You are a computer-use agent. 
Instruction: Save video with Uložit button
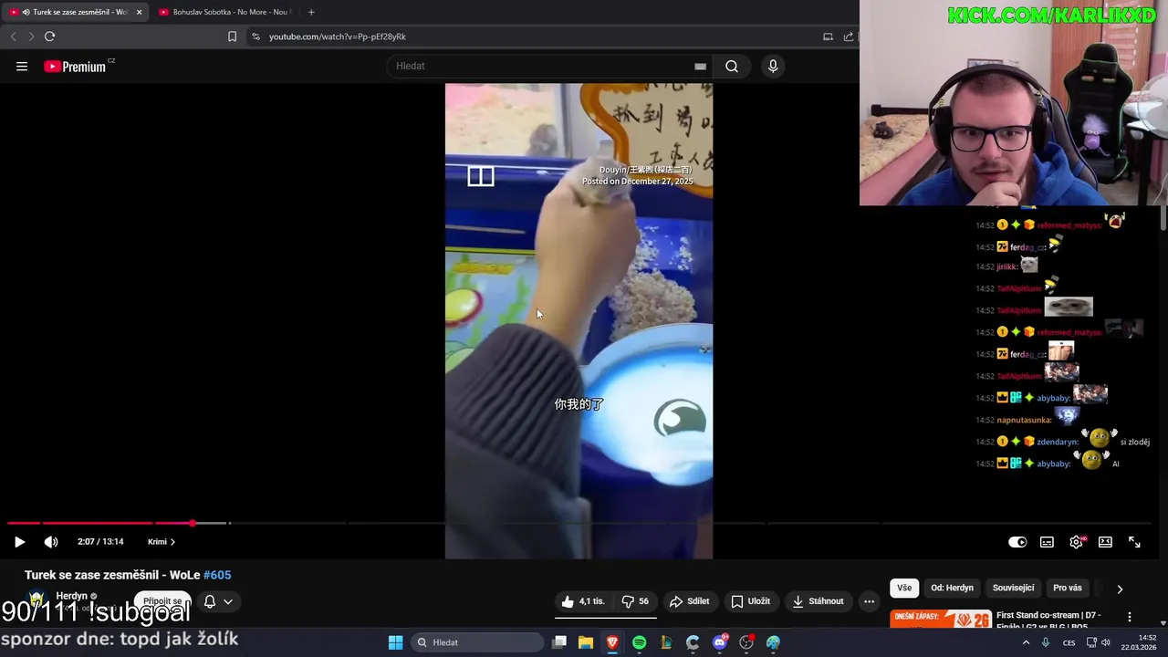point(750,601)
